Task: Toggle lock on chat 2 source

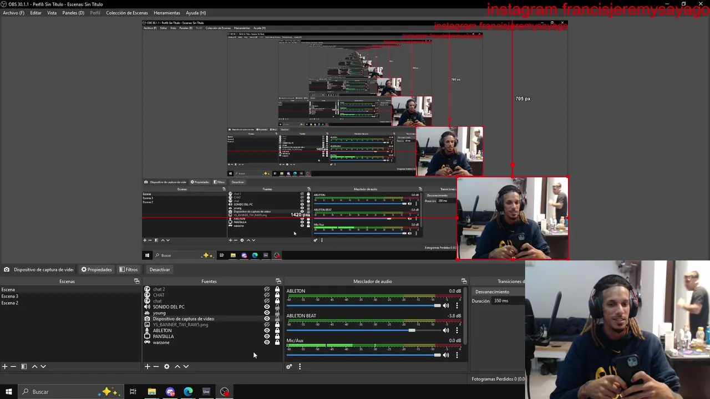Action: 277,289
